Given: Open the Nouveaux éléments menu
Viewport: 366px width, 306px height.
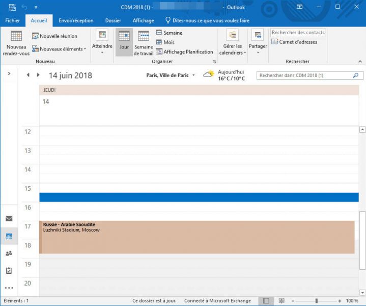Looking at the screenshot, I should pos(59,49).
